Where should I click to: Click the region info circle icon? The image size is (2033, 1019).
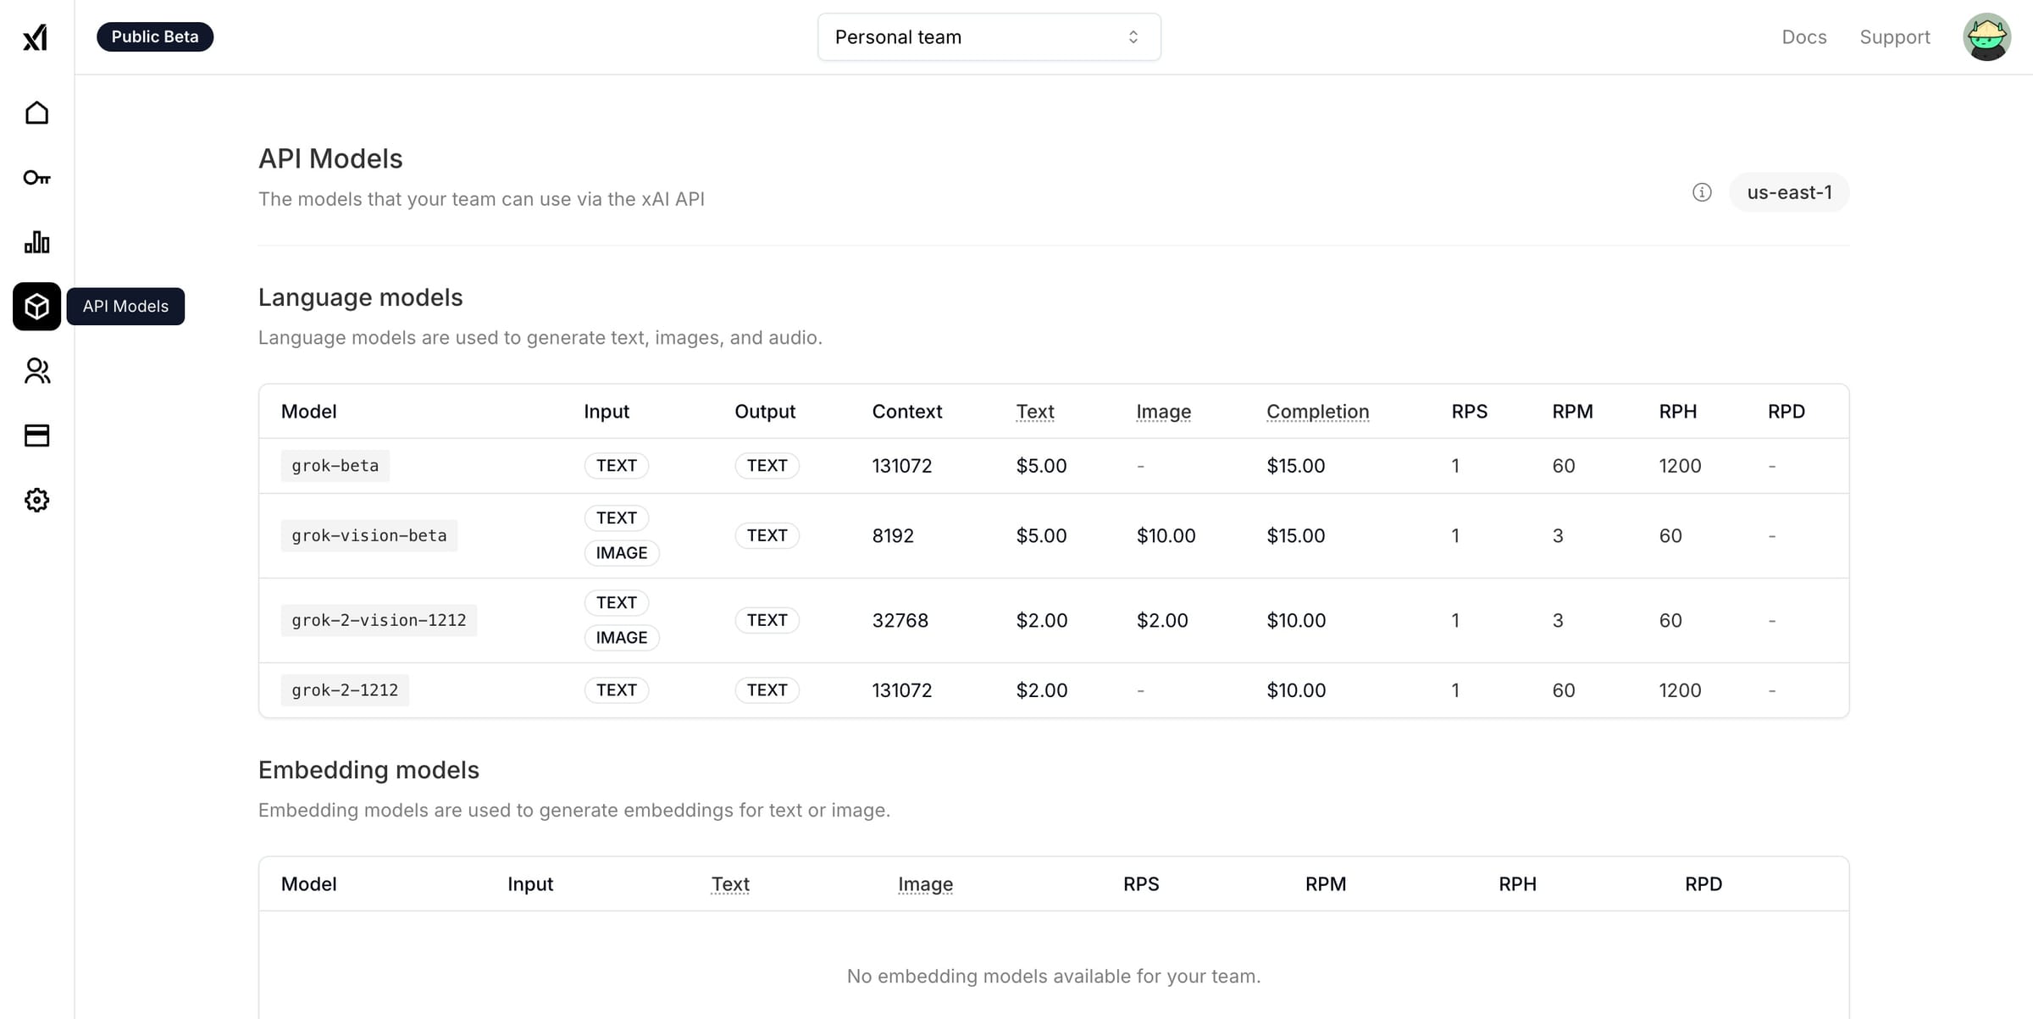tap(1702, 192)
